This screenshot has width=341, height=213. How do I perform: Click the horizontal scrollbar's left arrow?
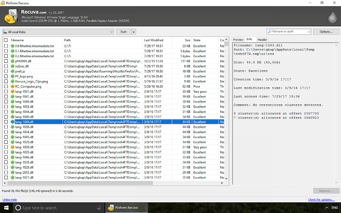(x=5, y=183)
